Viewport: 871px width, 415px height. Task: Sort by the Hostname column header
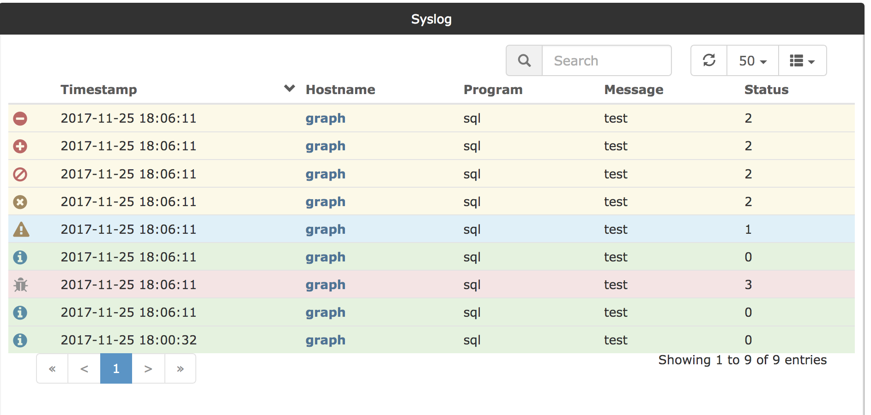[x=340, y=89]
